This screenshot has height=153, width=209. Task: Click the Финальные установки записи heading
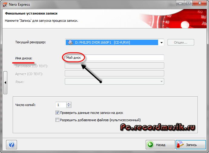(x=31, y=13)
